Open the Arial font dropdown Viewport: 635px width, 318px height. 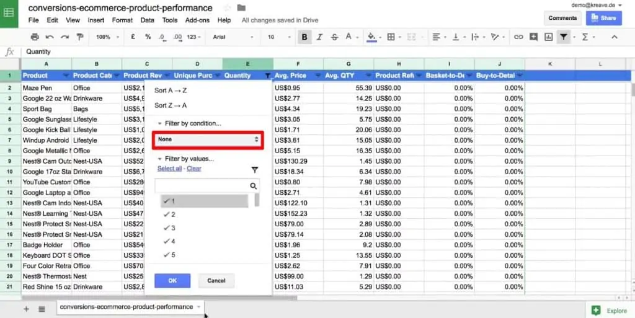(x=233, y=37)
